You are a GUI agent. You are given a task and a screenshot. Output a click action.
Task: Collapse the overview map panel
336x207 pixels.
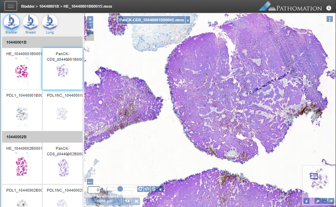(x=306, y=201)
